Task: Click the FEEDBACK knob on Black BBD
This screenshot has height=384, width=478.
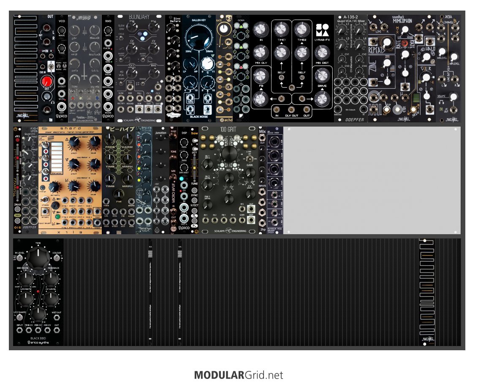Action: point(51,279)
